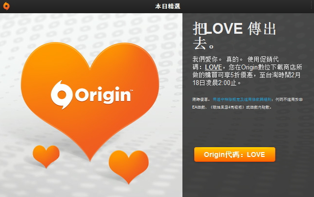This screenshot has height=197, width=314.
Task: Click the 我們愛你 promo description paragraph
Action: (x=247, y=71)
